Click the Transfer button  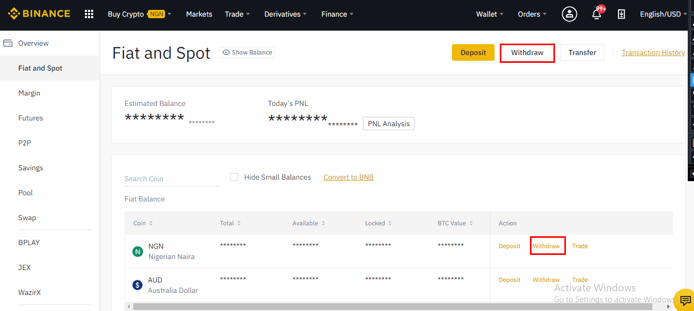click(x=582, y=52)
